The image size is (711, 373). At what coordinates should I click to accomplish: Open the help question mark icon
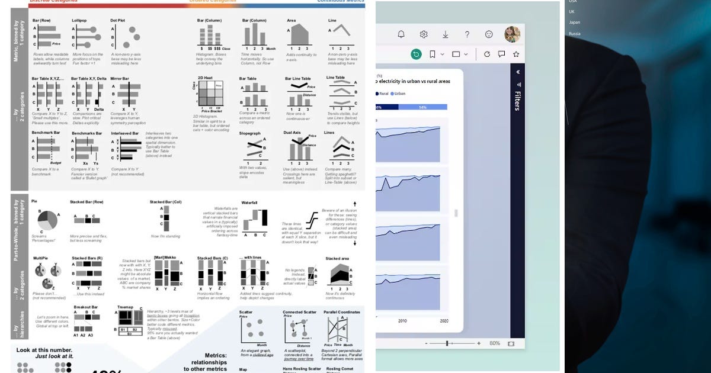coord(467,34)
